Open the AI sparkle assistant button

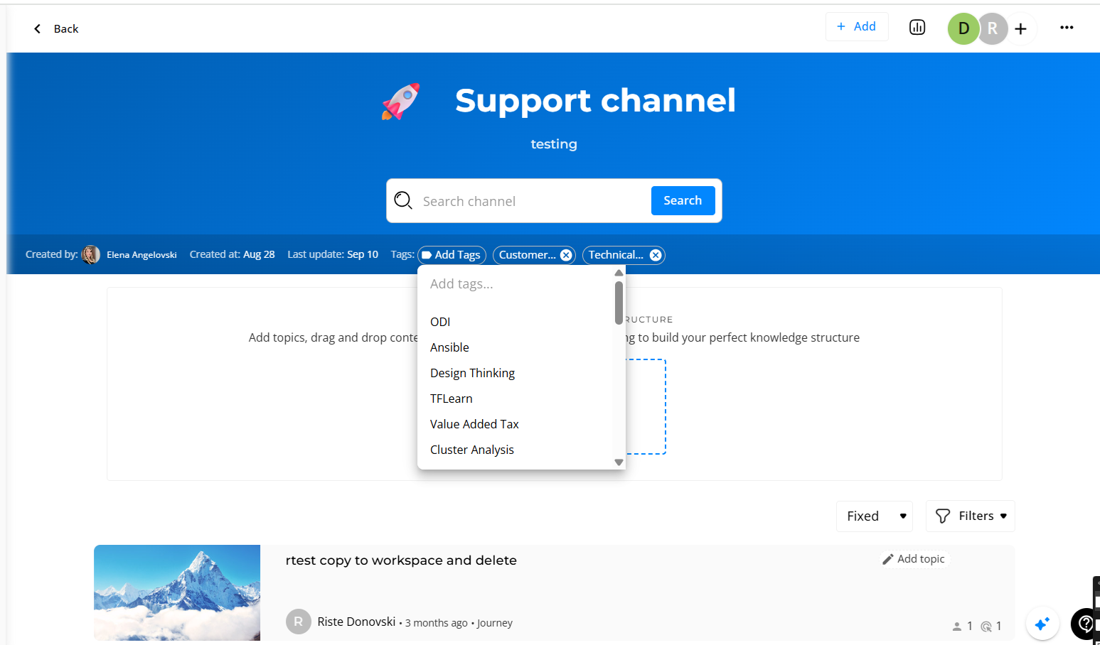click(x=1042, y=624)
